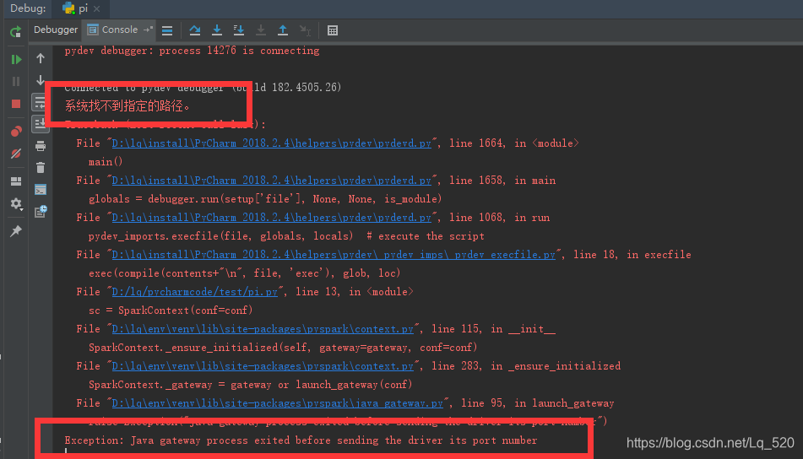Toggle soft-wrap in console
Image resolution: width=803 pixels, height=459 pixels.
point(41,102)
